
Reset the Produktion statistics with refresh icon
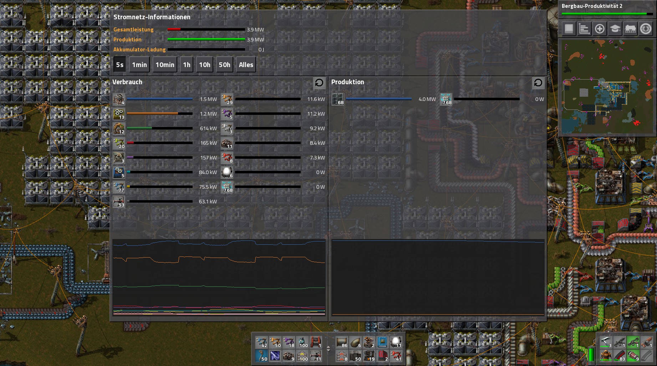coord(538,83)
